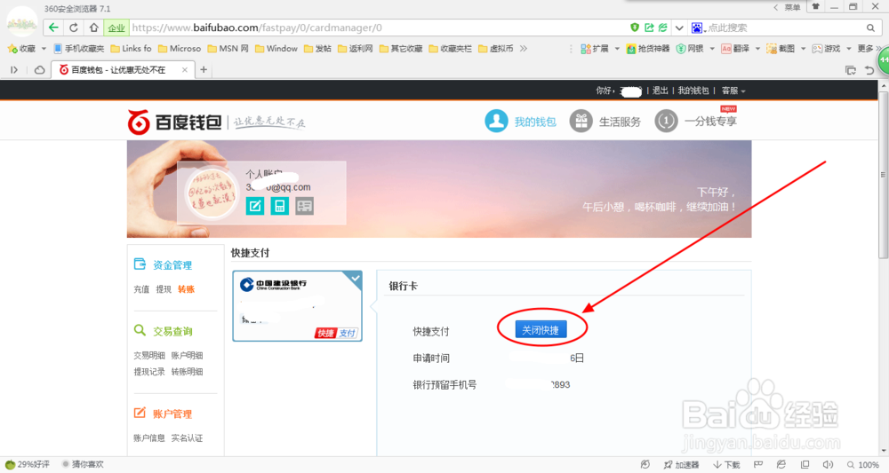Open 实名认证 real-name verification
889x473 pixels.
click(x=187, y=438)
